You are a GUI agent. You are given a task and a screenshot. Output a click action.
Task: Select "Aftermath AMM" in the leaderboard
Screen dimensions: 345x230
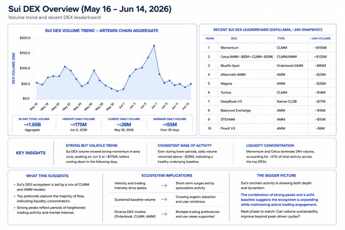(x=233, y=74)
